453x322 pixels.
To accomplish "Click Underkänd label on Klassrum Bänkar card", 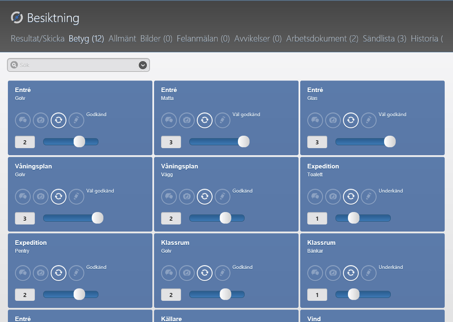I will [x=391, y=267].
